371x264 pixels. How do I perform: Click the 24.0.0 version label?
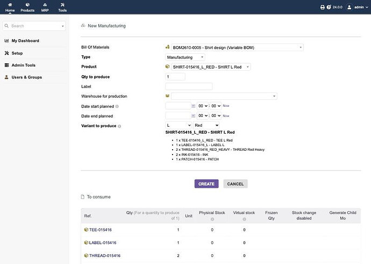(x=338, y=7)
